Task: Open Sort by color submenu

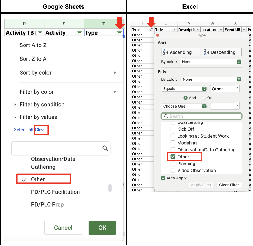Action: tap(68, 73)
